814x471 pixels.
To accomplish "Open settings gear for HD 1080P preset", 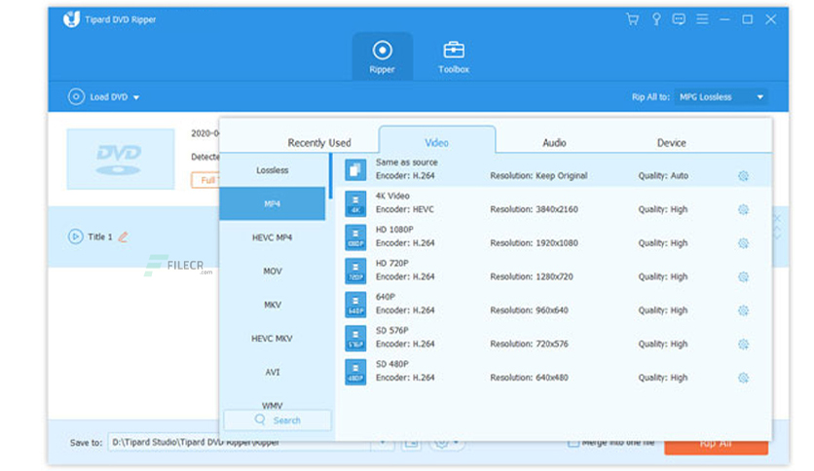I will tap(743, 243).
